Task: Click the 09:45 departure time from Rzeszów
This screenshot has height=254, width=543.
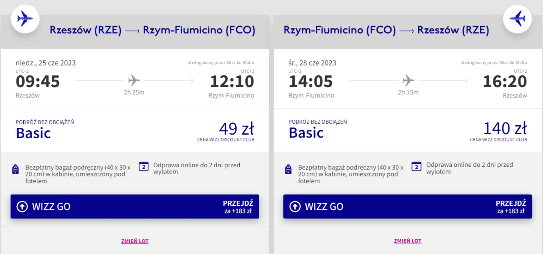Action: [x=38, y=81]
